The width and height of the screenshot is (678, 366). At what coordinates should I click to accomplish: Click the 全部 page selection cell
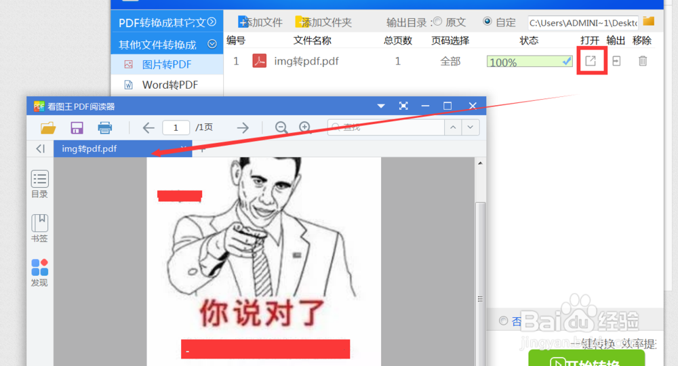(450, 62)
